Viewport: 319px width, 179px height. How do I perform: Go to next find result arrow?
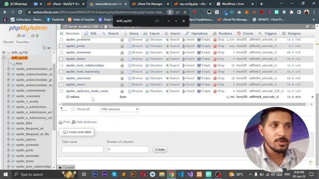(176, 21)
